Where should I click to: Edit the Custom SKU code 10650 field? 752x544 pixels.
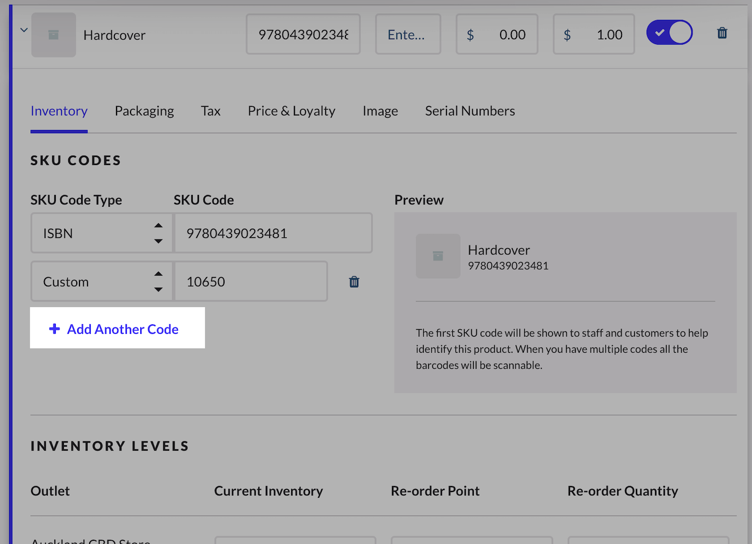pyautogui.click(x=250, y=281)
